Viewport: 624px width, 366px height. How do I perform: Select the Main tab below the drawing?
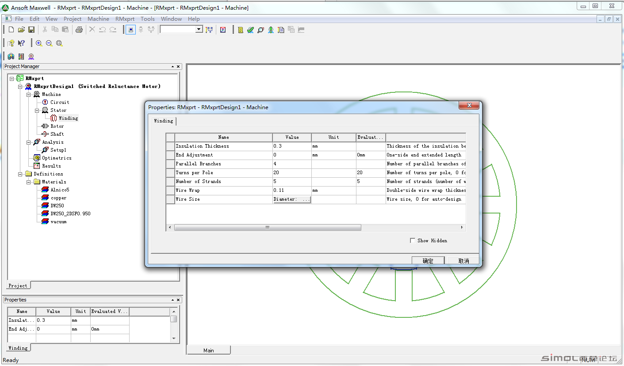tap(209, 350)
